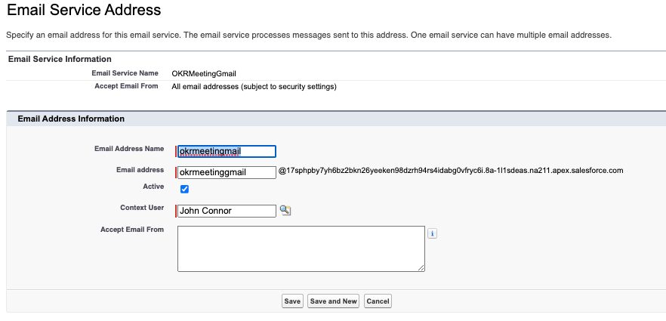
Task: Click the Email address field label
Action: (140, 170)
